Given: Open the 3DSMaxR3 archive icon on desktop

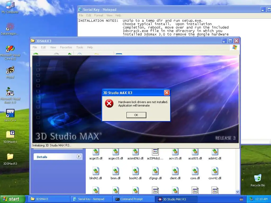Looking at the screenshot, I should coord(10,137).
